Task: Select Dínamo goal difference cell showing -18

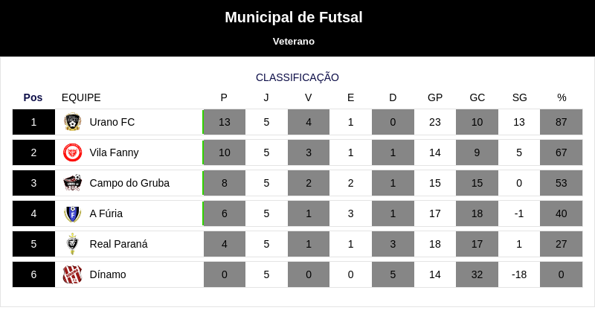Action: pos(519,274)
